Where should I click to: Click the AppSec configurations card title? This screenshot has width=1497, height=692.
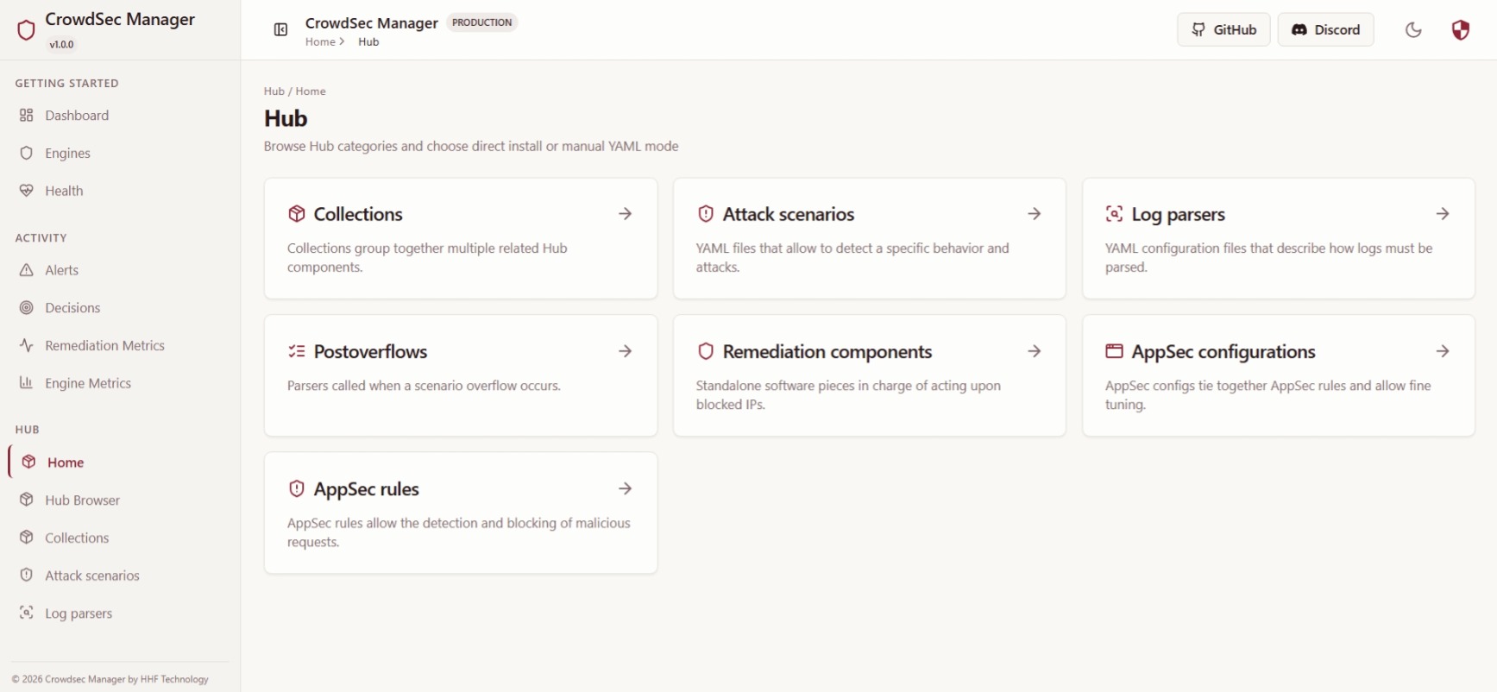(1223, 352)
